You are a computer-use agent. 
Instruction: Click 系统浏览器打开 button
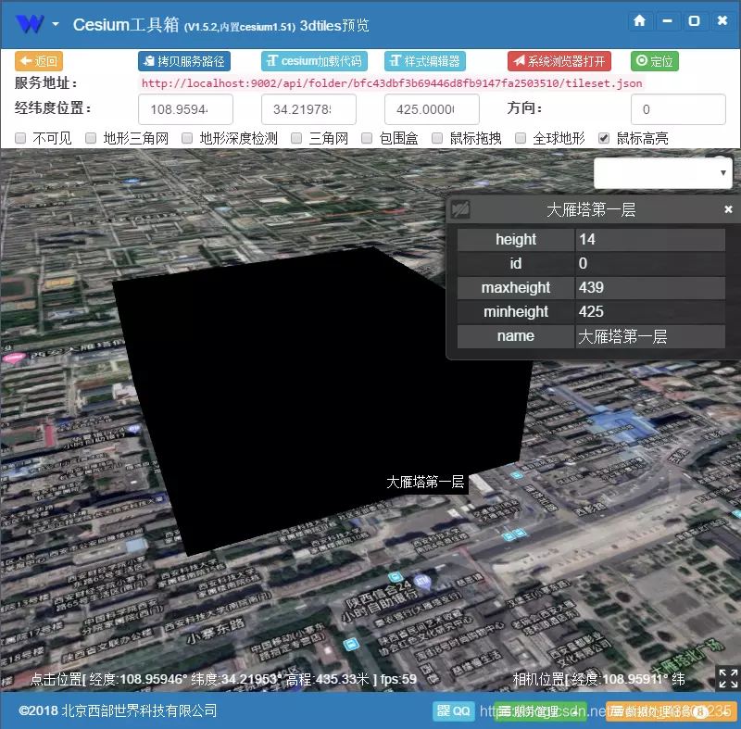pyautogui.click(x=559, y=61)
